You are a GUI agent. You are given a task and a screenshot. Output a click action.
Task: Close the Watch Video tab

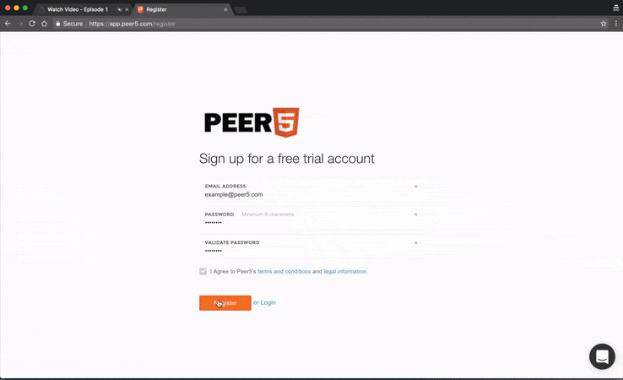point(127,9)
